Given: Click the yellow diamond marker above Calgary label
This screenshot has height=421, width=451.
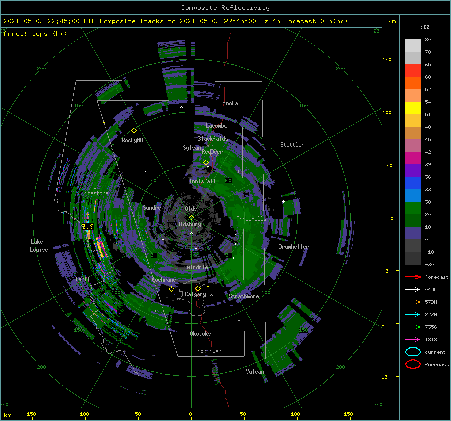Looking at the screenshot, I should tap(198, 288).
